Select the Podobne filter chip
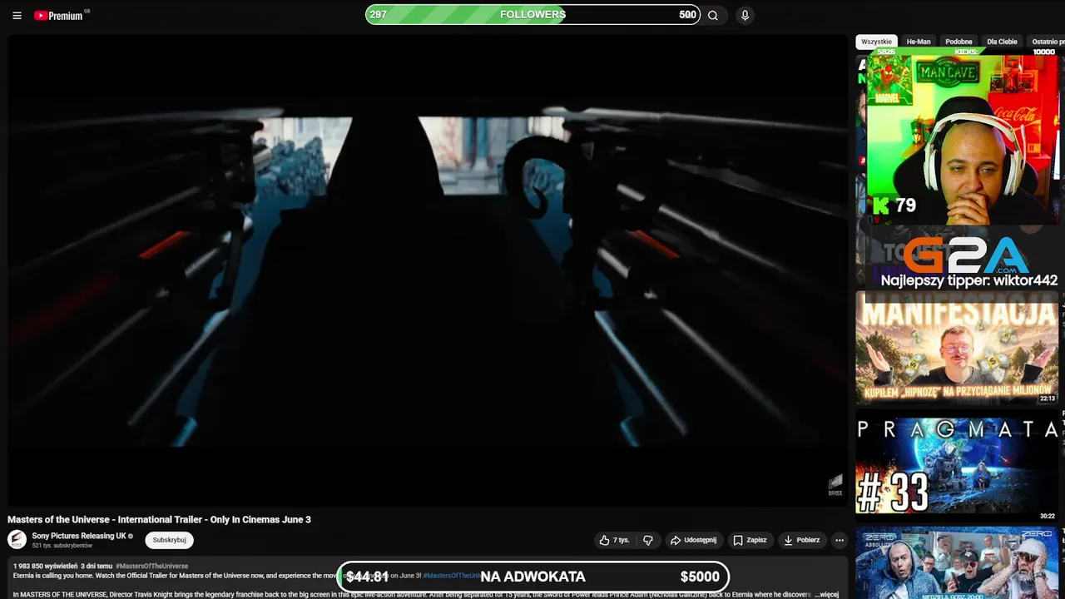 pos(958,42)
